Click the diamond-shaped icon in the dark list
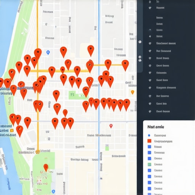 (x=150, y=37)
